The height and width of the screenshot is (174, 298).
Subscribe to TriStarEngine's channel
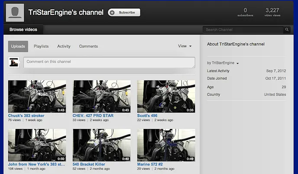[124, 13]
